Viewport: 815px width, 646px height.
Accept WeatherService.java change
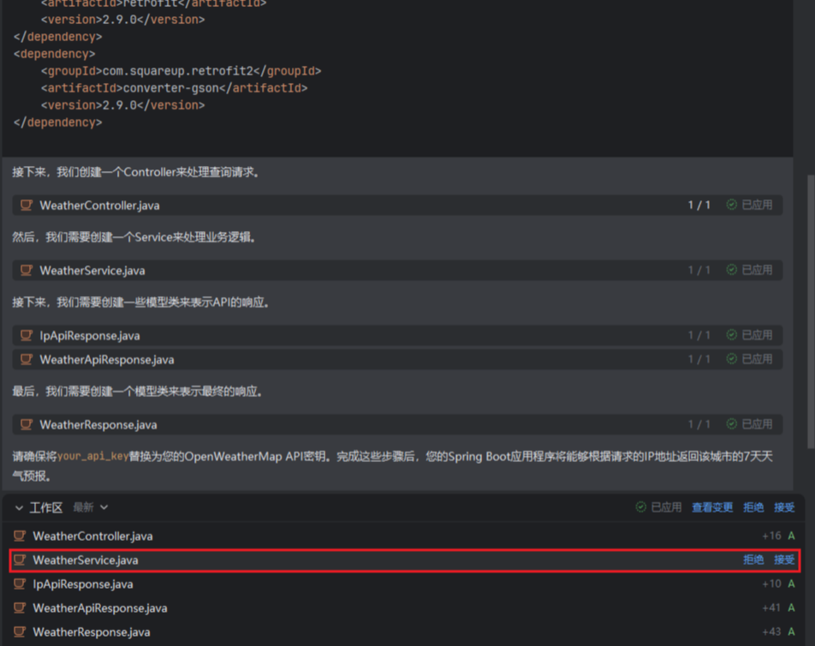coord(784,560)
